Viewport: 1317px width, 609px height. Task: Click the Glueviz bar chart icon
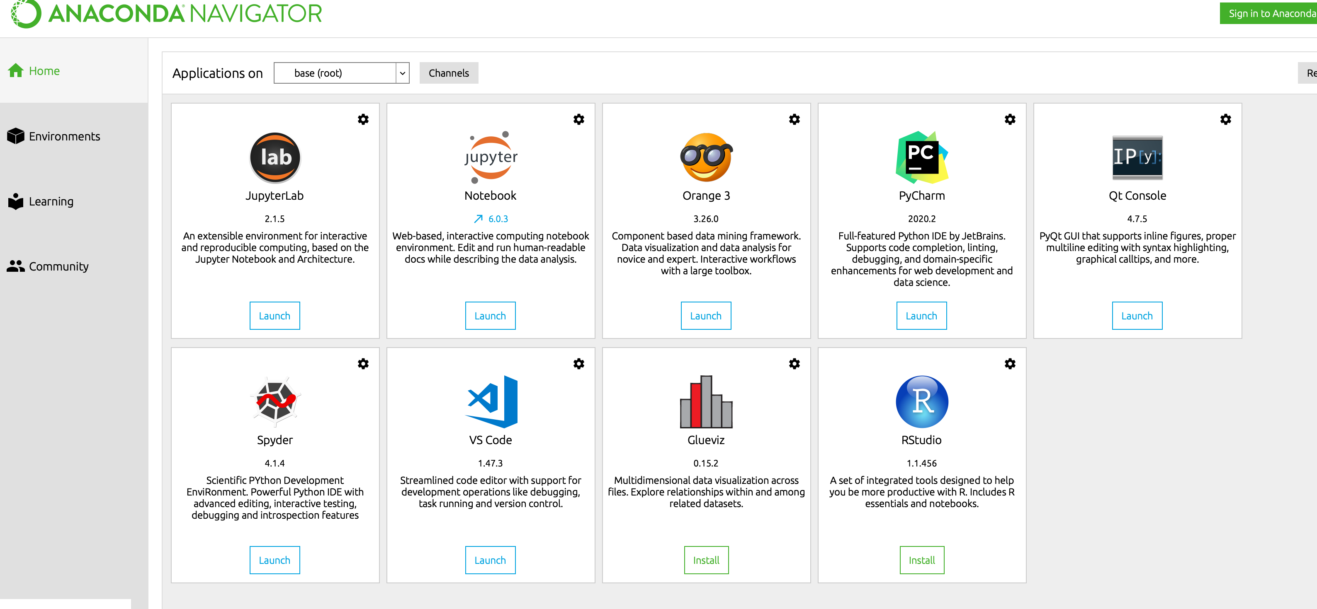pos(705,401)
